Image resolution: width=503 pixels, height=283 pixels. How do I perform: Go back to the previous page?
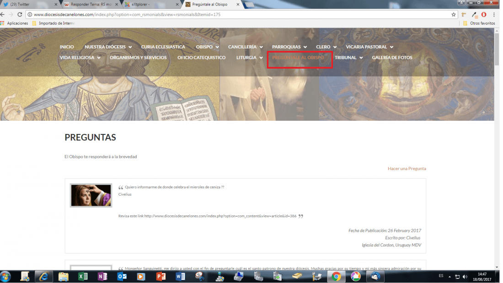3,15
